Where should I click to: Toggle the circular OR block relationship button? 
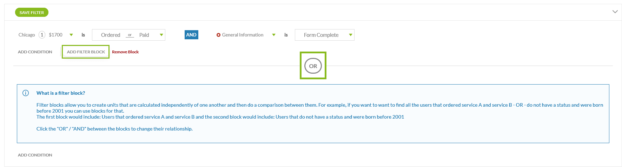(313, 66)
